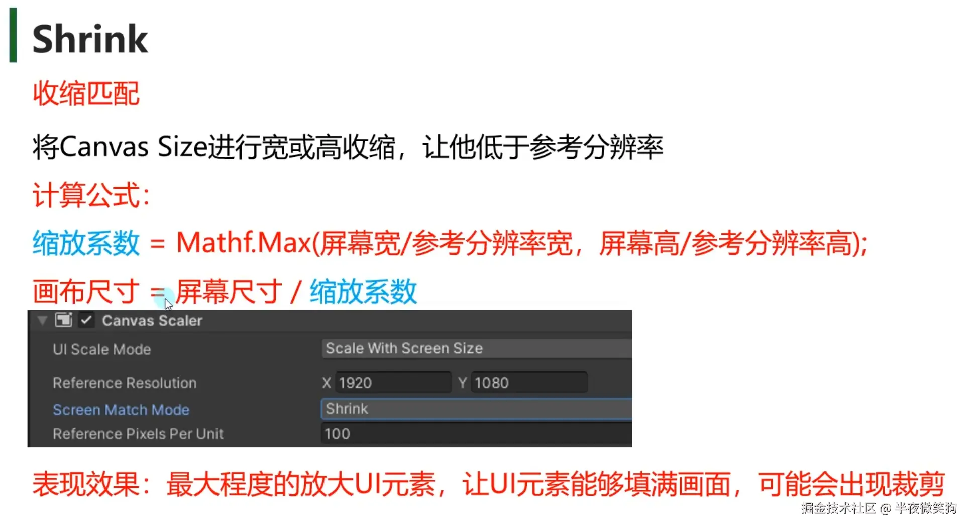Click the Screen Match Mode label

point(121,410)
